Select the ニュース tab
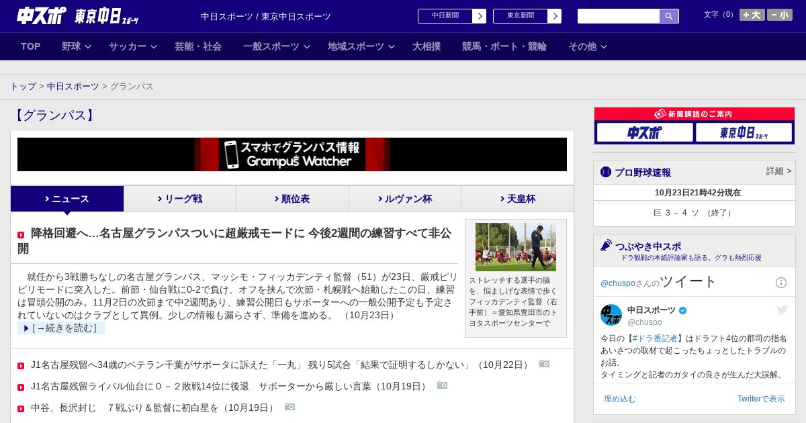Viewport: 806px width, 423px height. (67, 199)
